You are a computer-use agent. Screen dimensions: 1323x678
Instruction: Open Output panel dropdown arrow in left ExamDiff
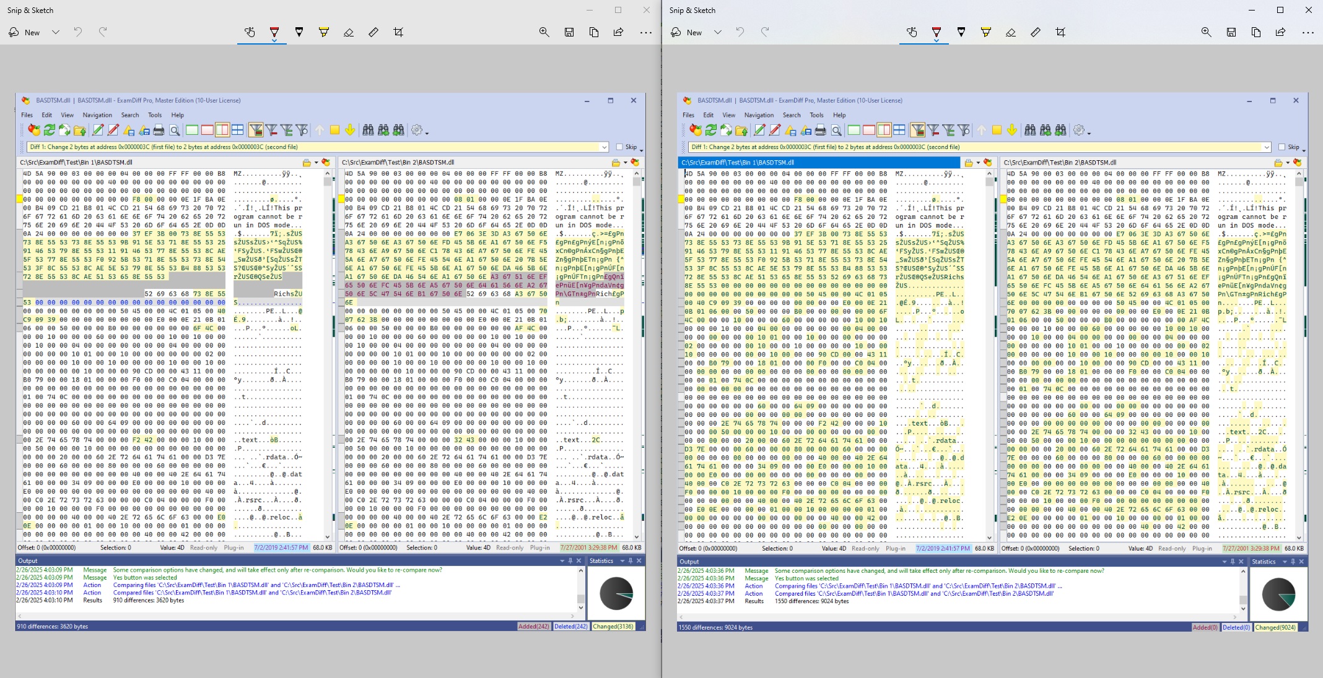click(562, 561)
